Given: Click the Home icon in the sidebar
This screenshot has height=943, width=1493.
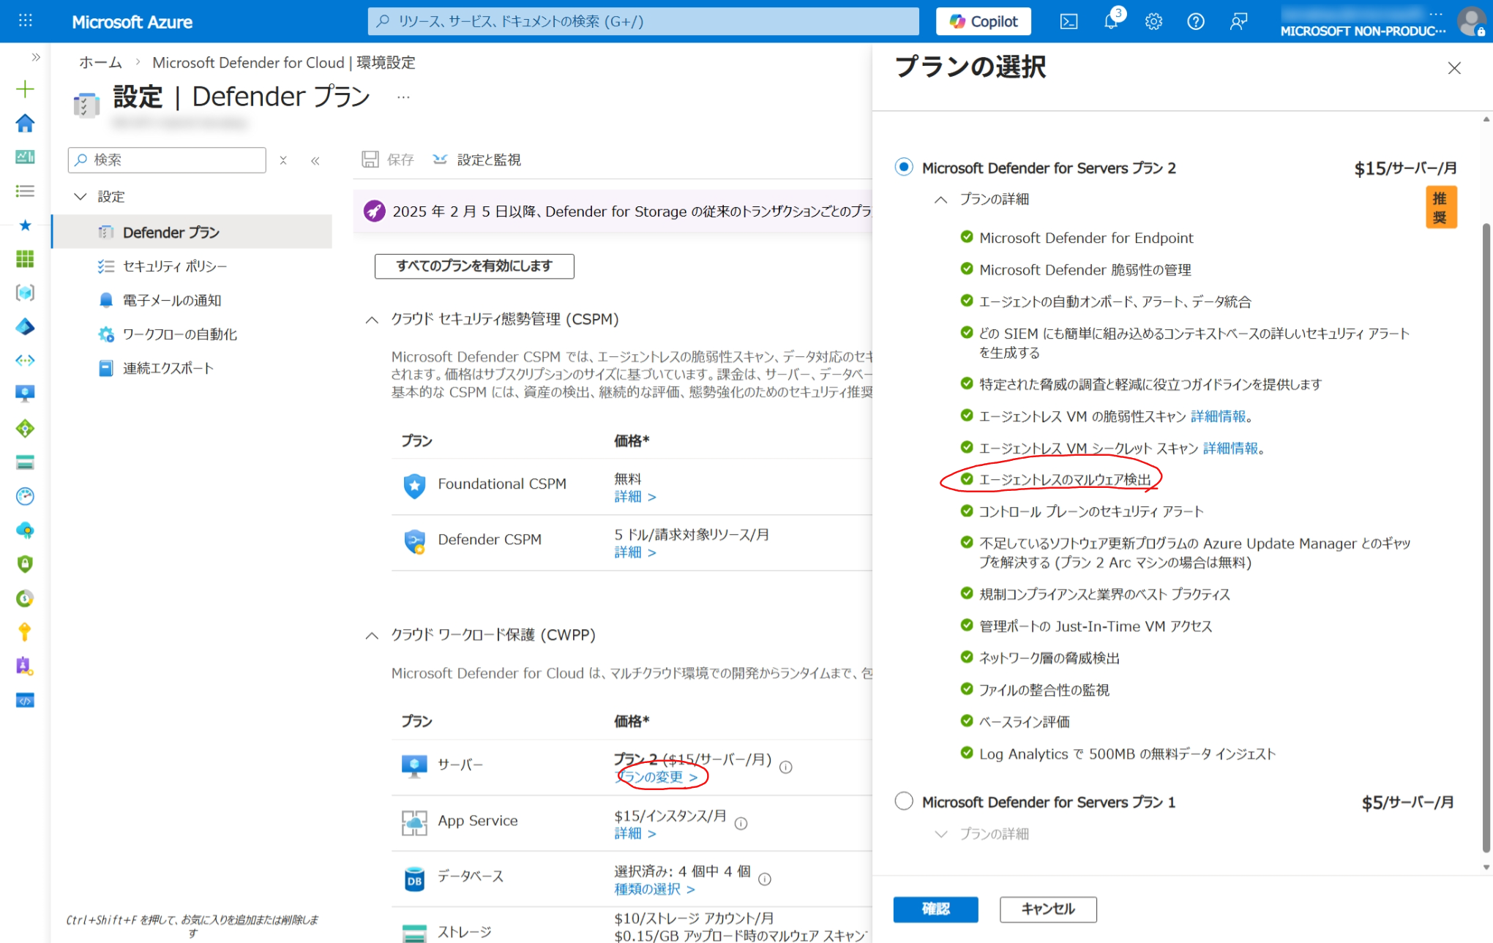Looking at the screenshot, I should tap(25, 123).
